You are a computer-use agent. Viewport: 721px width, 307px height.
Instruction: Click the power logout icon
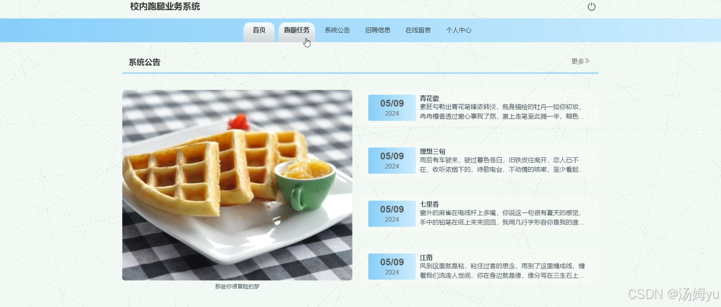tap(591, 7)
